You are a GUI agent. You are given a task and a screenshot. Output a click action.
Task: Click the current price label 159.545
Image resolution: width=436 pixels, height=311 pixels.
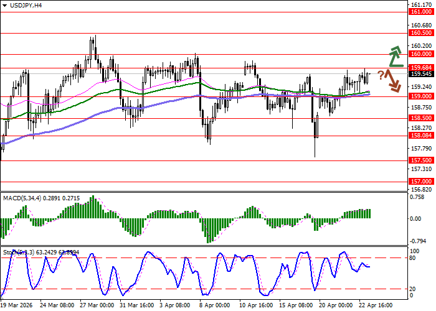pos(421,74)
